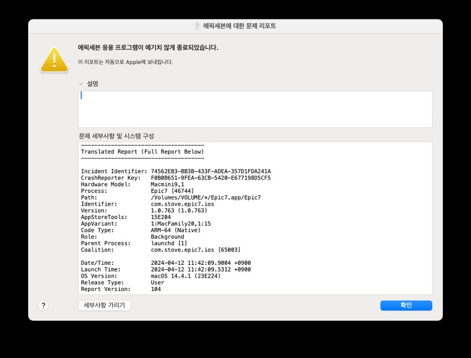Click the Coalition [65003] line
Image resolution: width=471 pixels, height=358 pixels.
(x=161, y=250)
